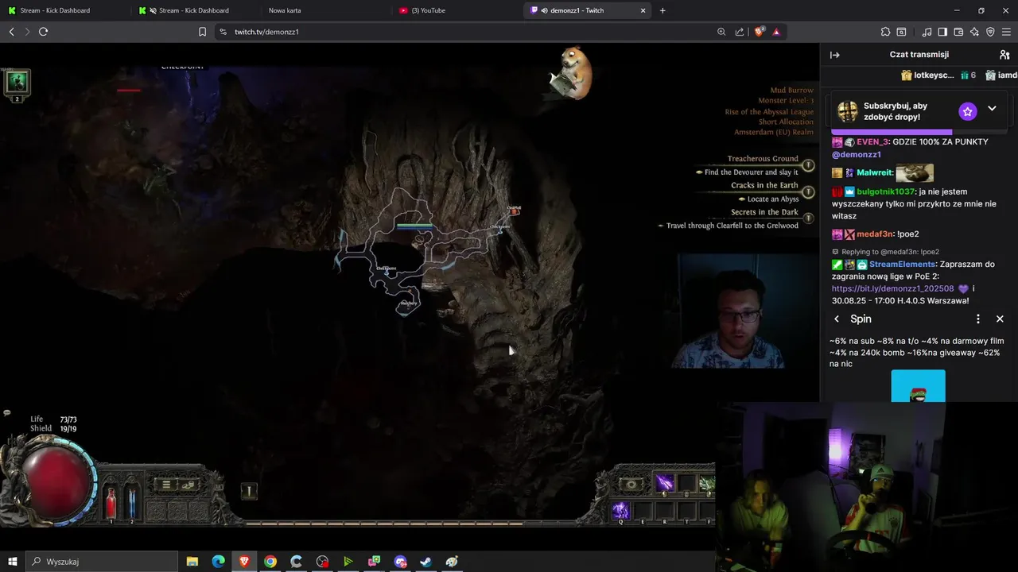
Task: Open the Spin panel three-dot menu
Action: click(x=978, y=319)
